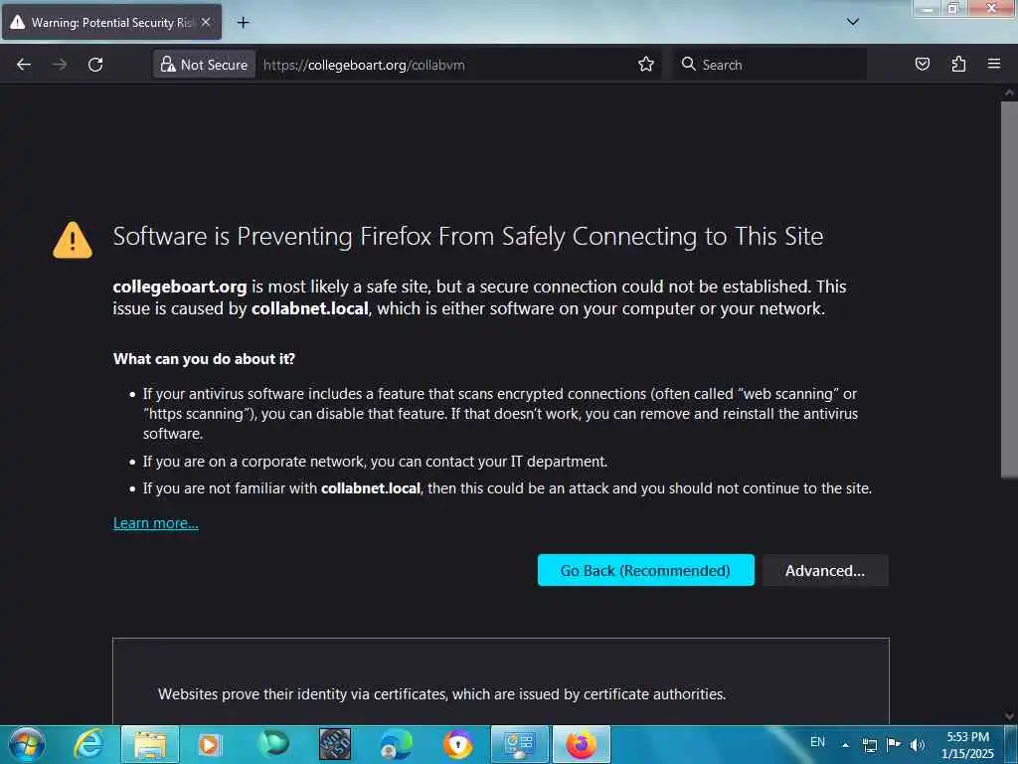Open the Learn more… link

(x=156, y=523)
